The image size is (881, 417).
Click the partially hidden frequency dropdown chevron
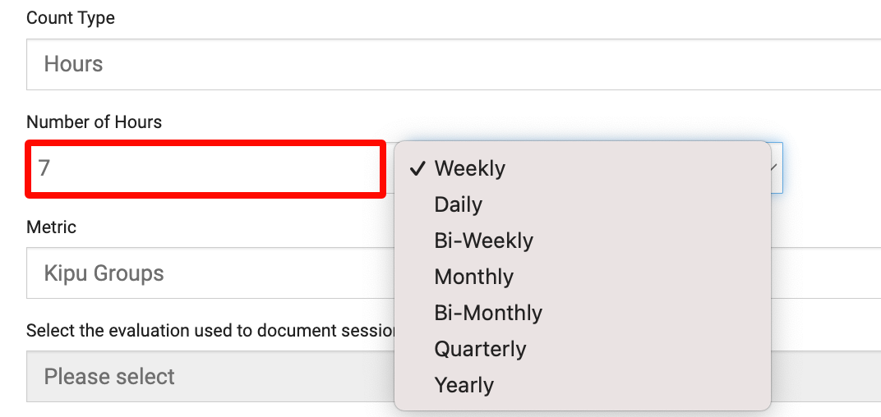(x=775, y=168)
